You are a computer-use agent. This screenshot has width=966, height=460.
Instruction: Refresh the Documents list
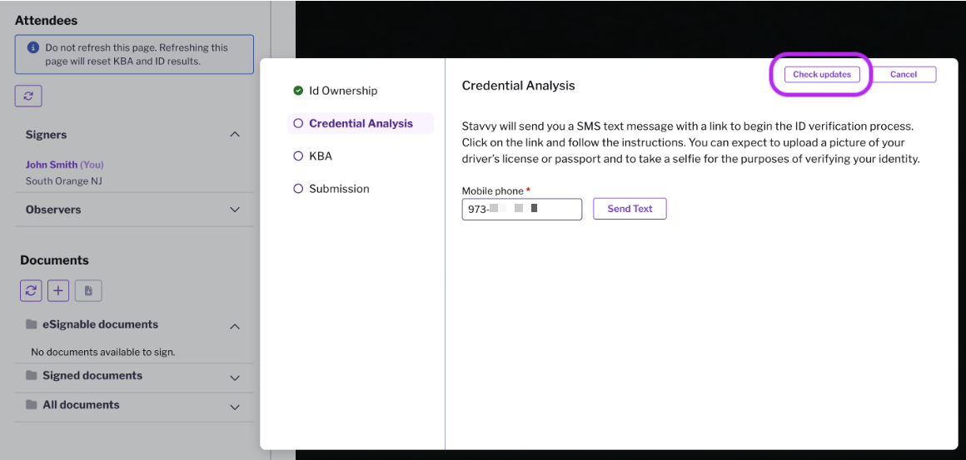[x=31, y=290]
